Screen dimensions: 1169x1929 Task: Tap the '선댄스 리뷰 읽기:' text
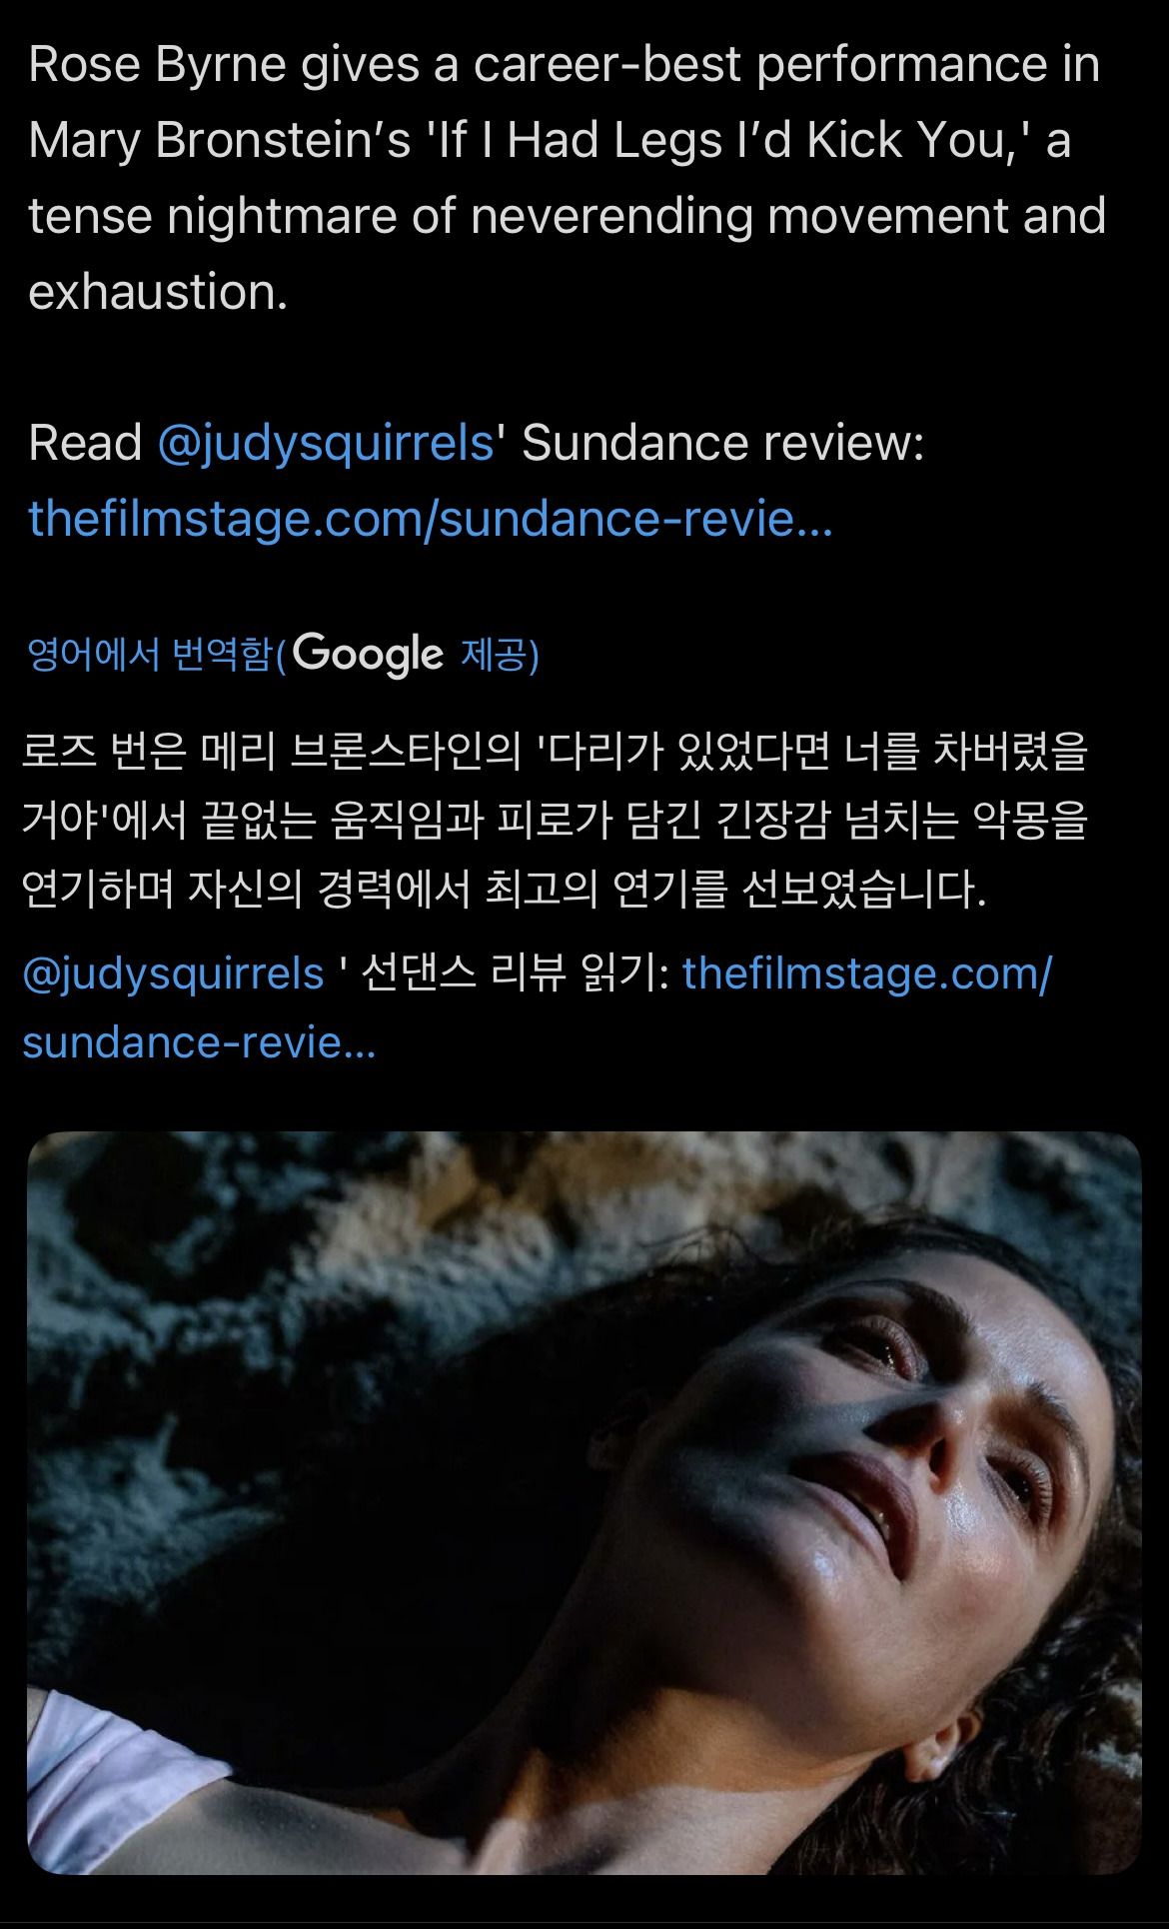click(x=515, y=973)
